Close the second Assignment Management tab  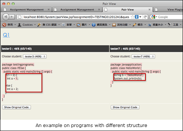(99, 9)
